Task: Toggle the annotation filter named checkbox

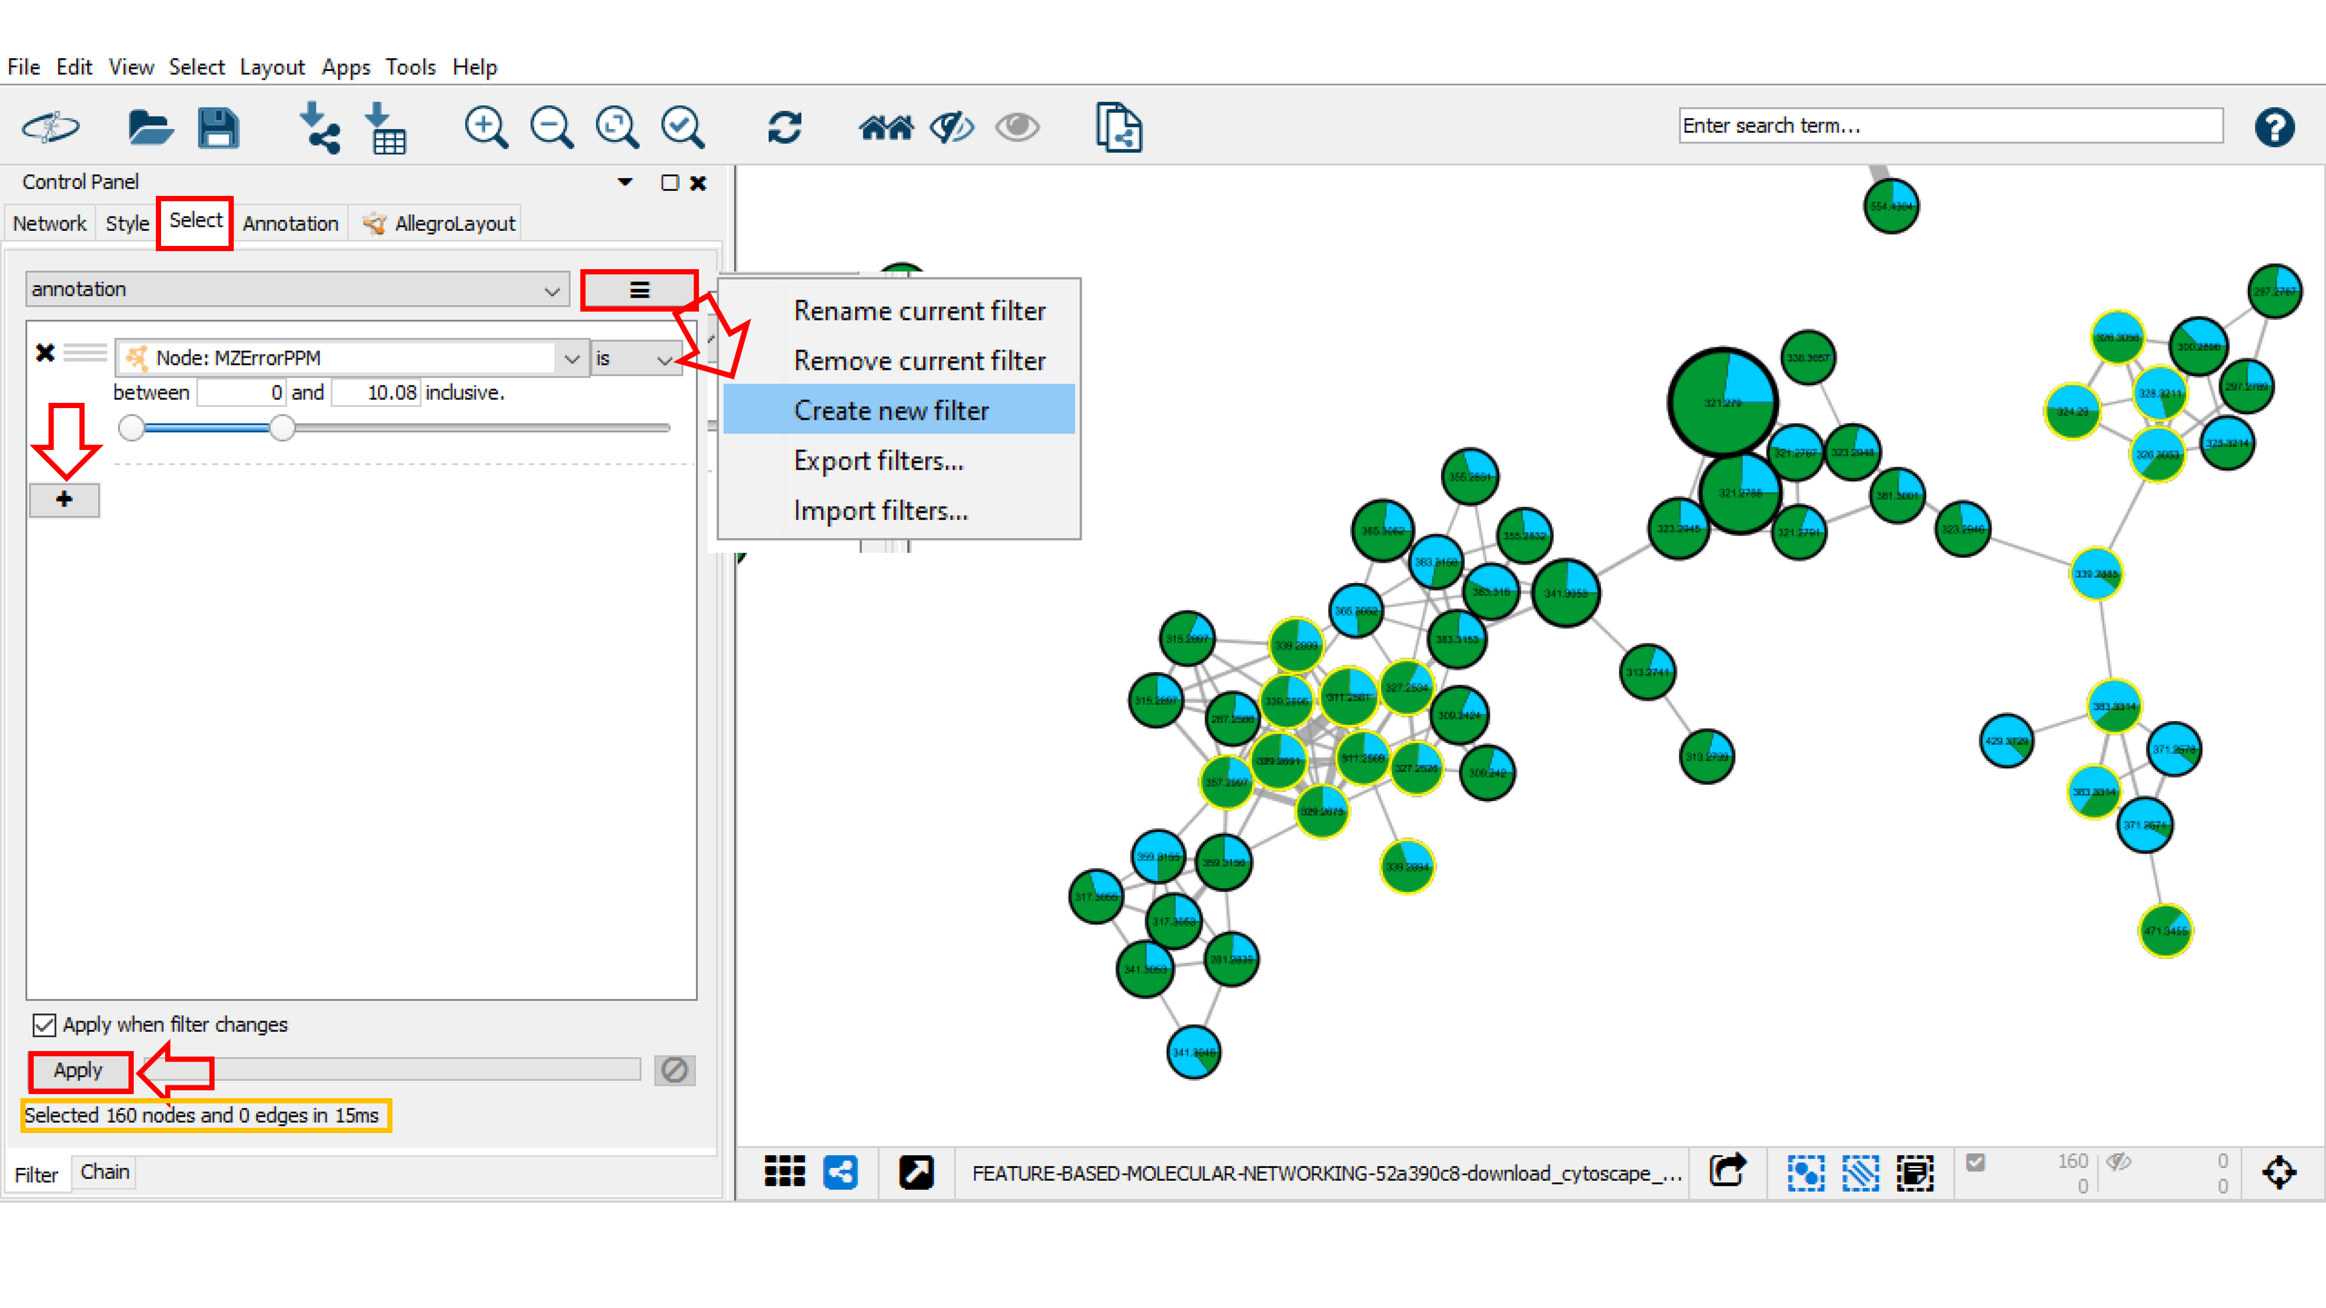Action: pos(43,1024)
